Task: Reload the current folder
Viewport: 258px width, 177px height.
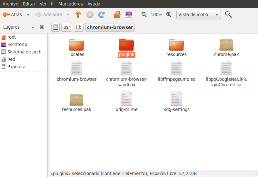Action: coord(101,14)
